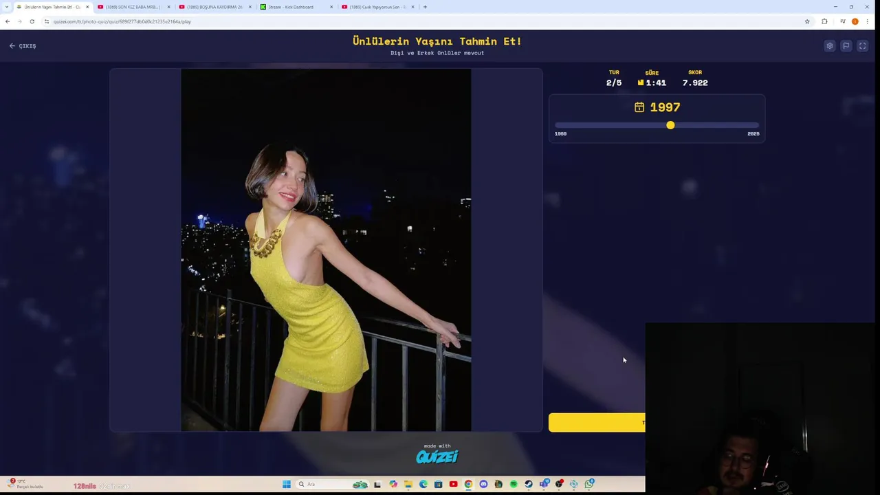Click the Chrome taskbar icon
Viewport: 880px width, 495px height.
click(468, 484)
